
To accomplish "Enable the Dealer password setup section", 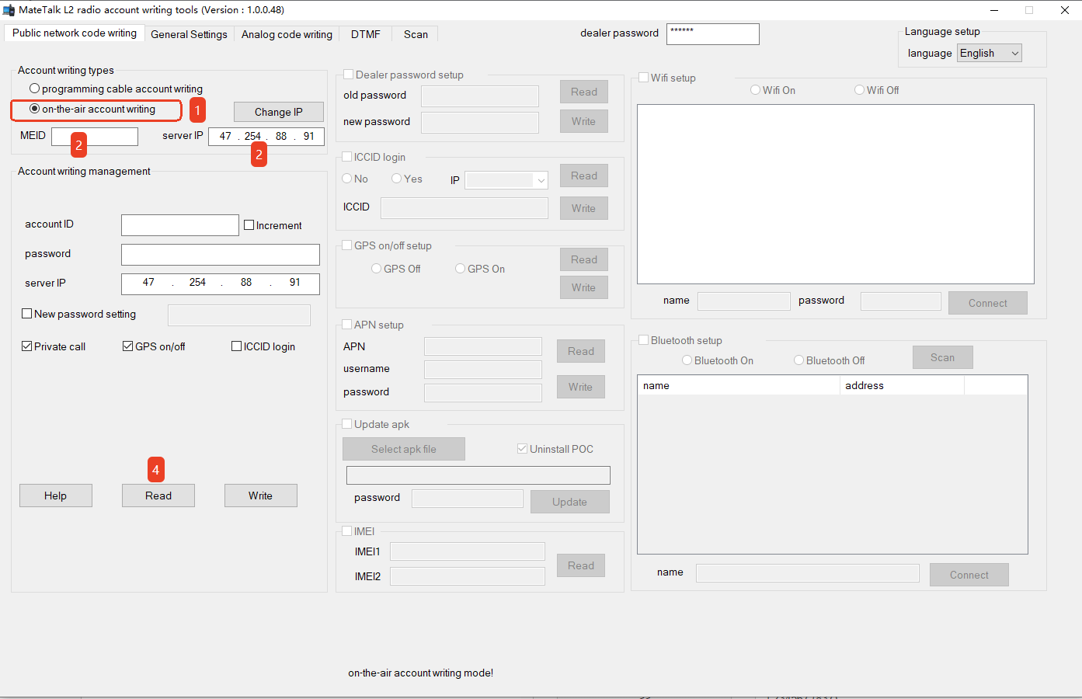I will [x=348, y=75].
